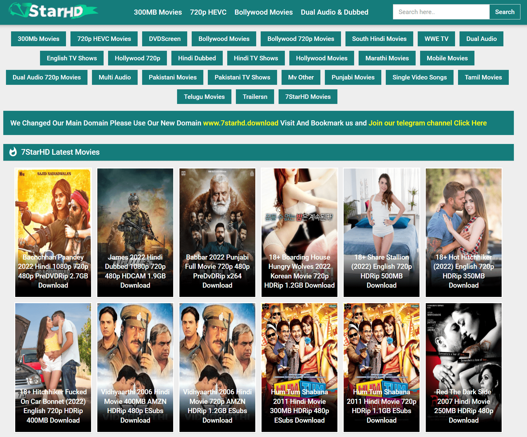
Task: Select the Trailersn category
Action: click(x=255, y=97)
